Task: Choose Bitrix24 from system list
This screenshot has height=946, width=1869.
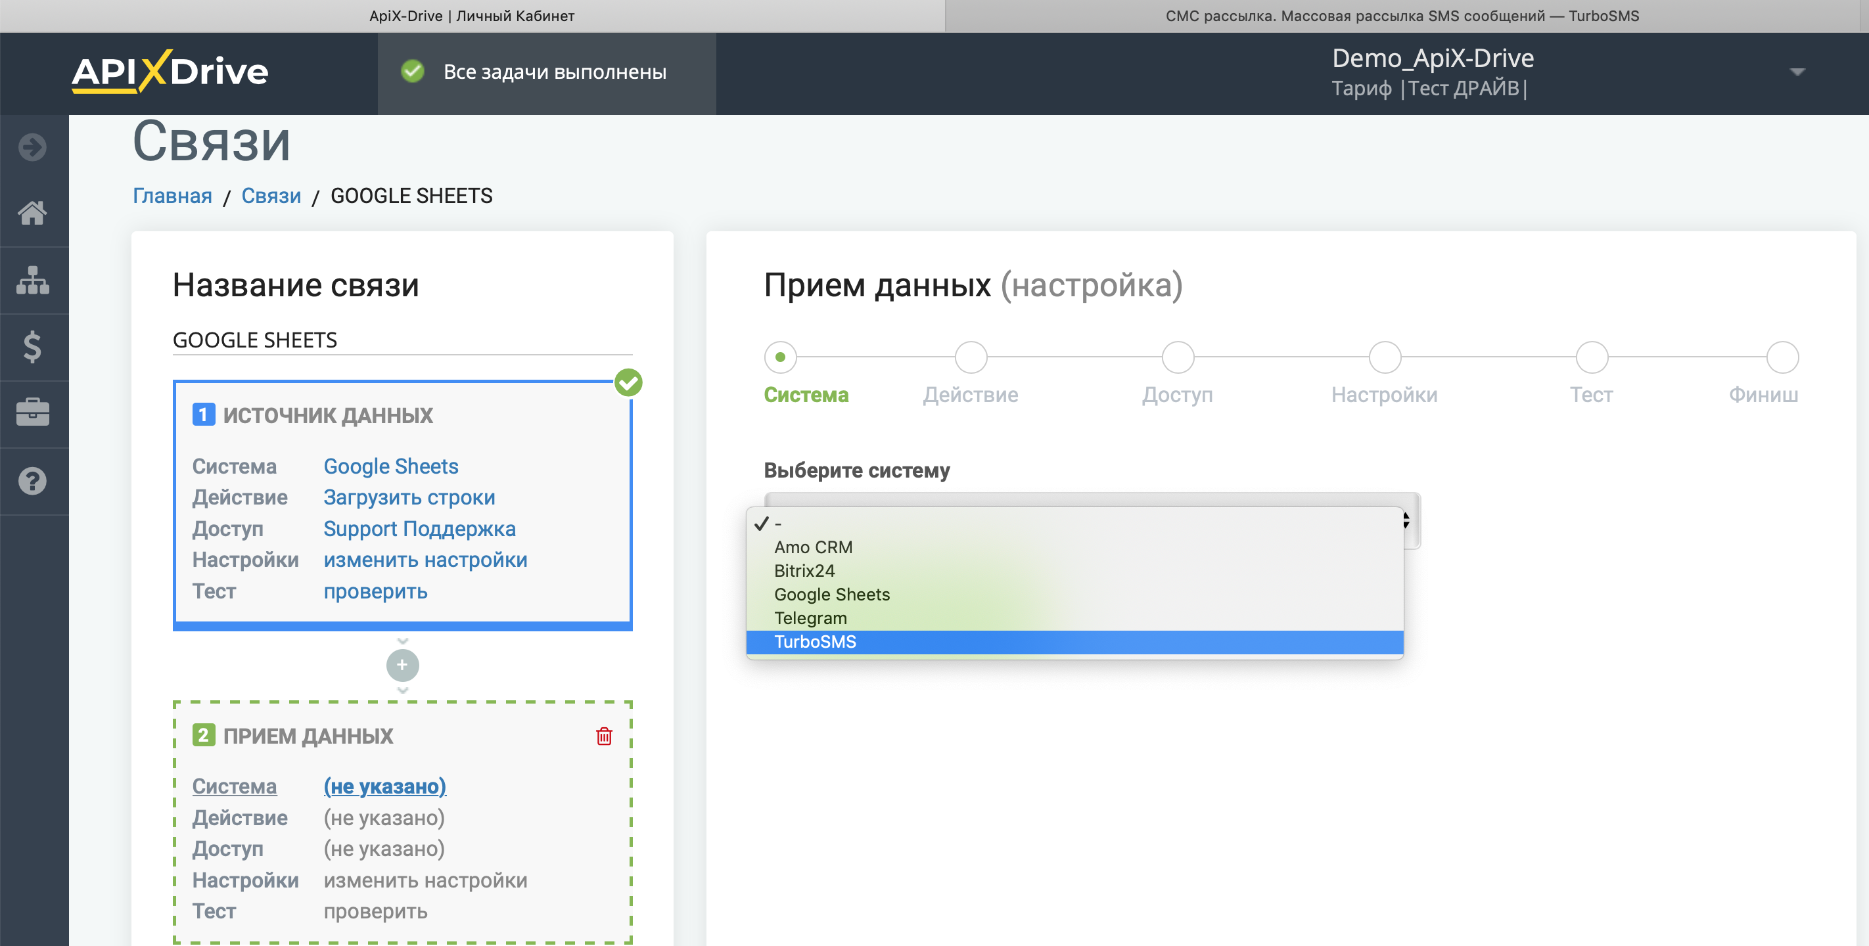Action: point(1074,571)
